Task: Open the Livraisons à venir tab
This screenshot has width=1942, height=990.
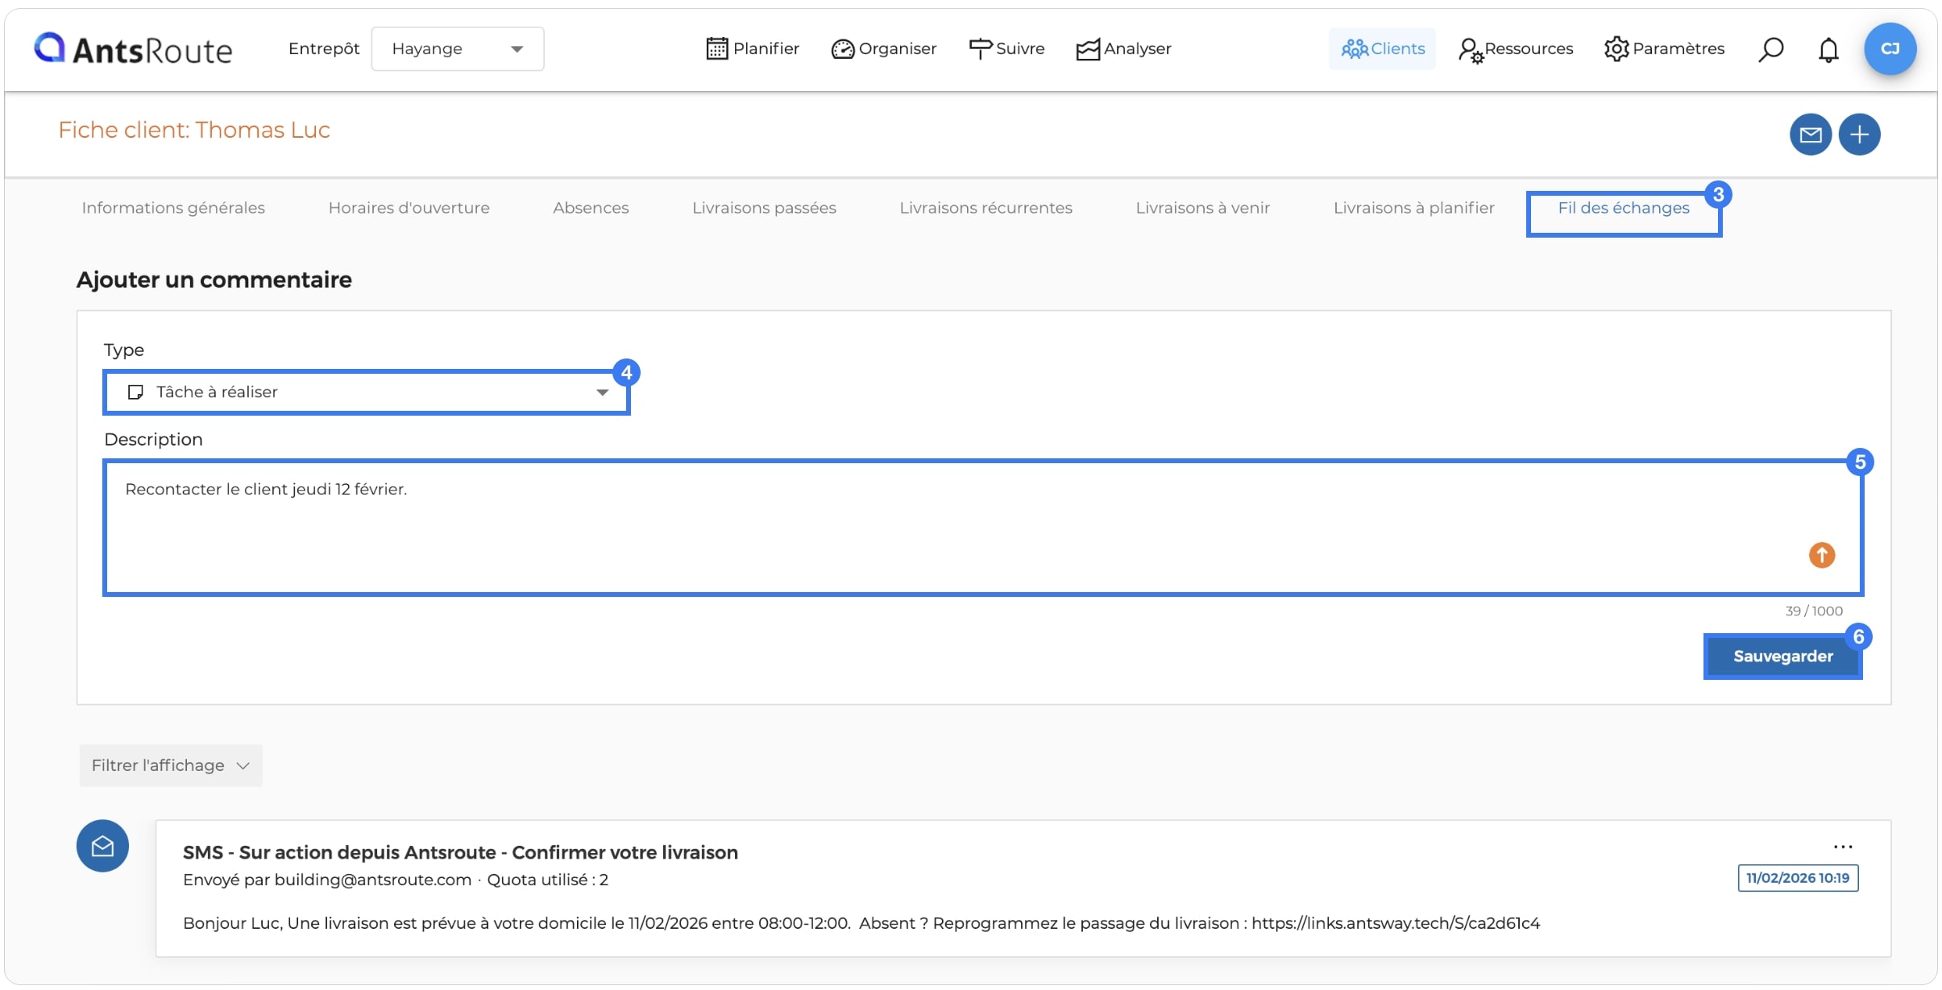Action: (x=1202, y=208)
